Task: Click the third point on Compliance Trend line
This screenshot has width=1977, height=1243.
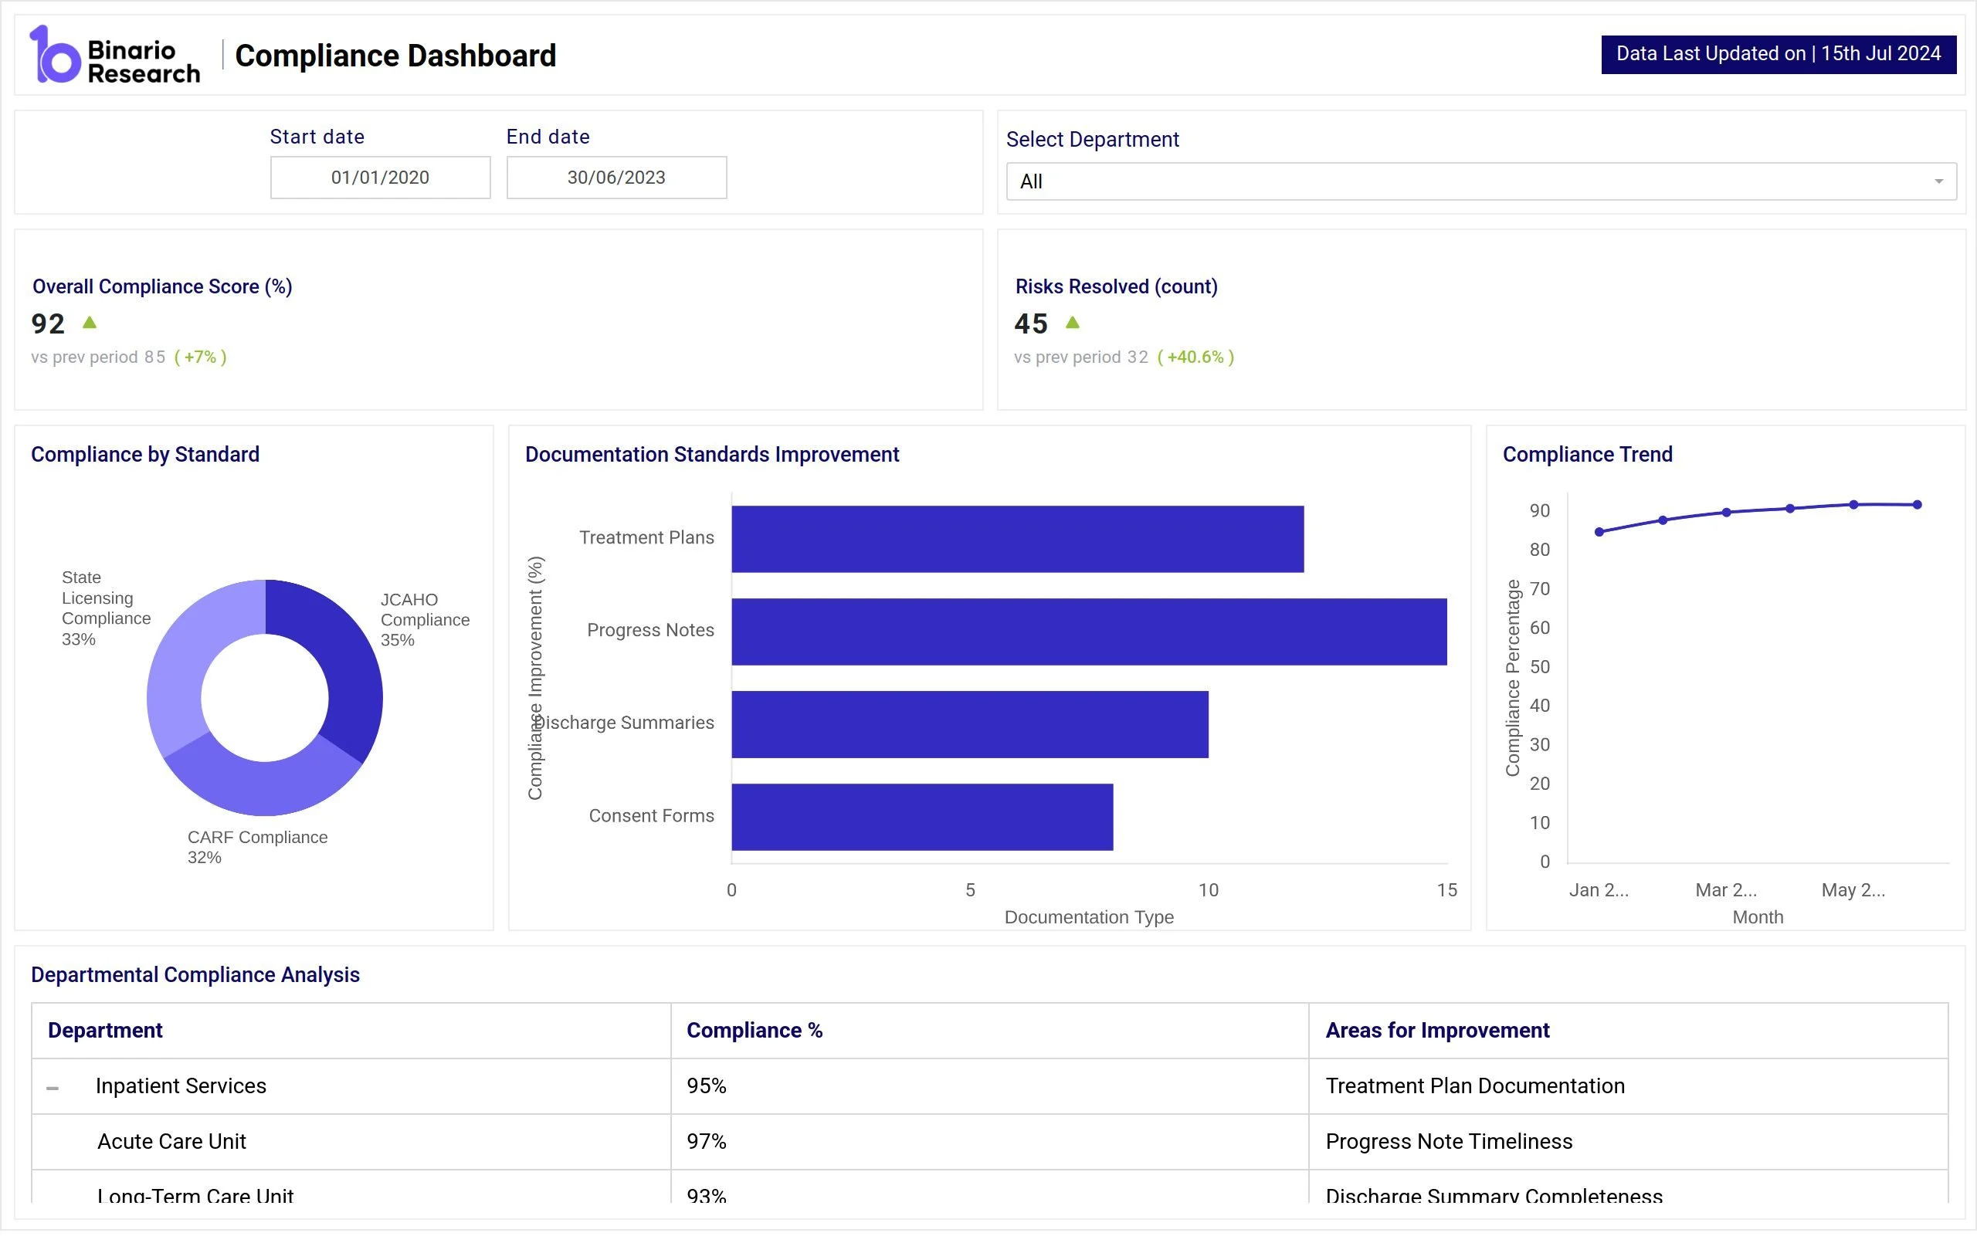Action: point(1727,513)
